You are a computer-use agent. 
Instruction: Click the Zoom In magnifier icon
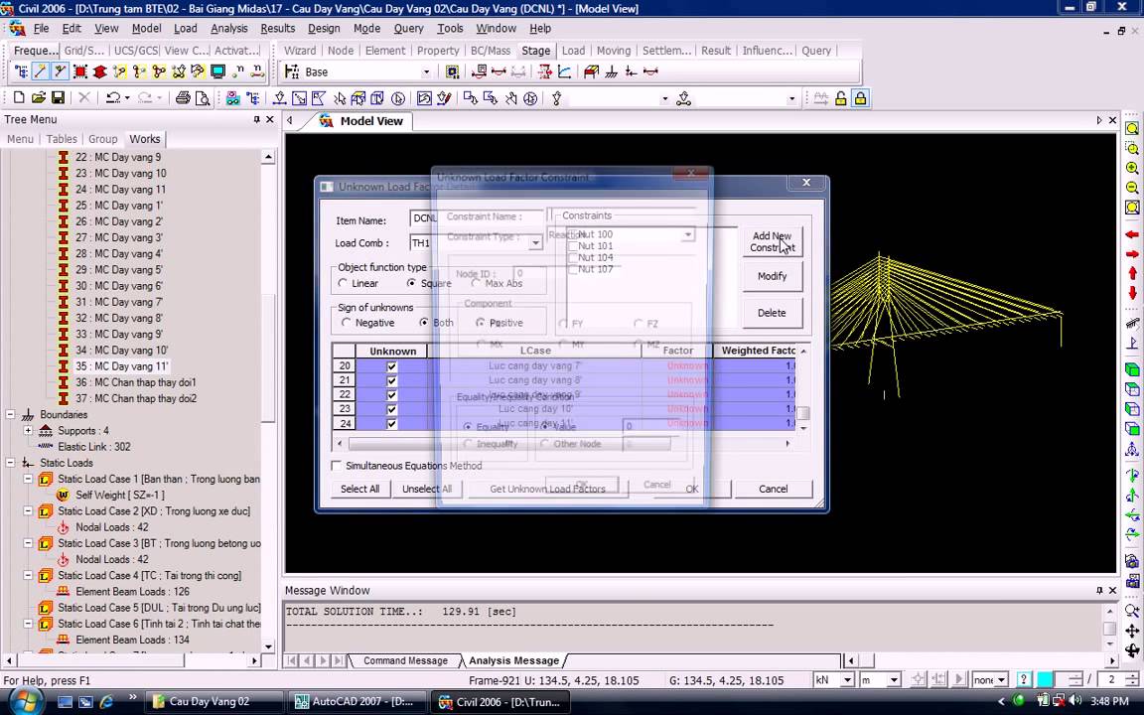pyautogui.click(x=1132, y=168)
